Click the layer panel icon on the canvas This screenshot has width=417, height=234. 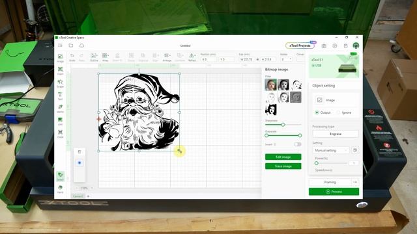(x=79, y=151)
